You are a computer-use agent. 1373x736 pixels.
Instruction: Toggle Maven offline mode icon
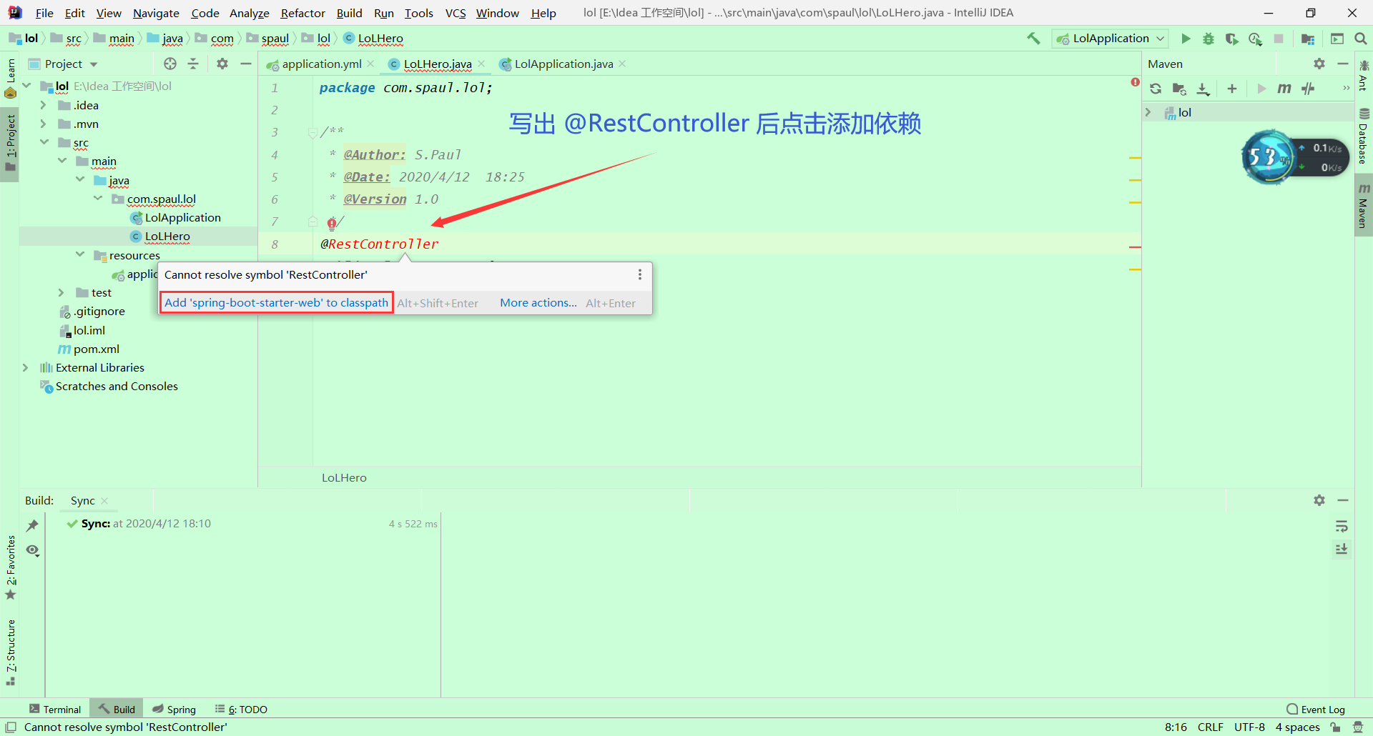tap(1308, 89)
